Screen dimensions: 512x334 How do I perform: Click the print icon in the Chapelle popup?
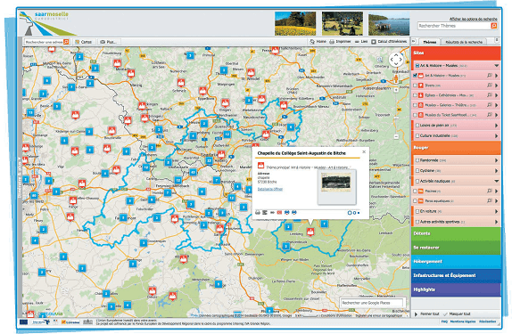[x=258, y=213]
